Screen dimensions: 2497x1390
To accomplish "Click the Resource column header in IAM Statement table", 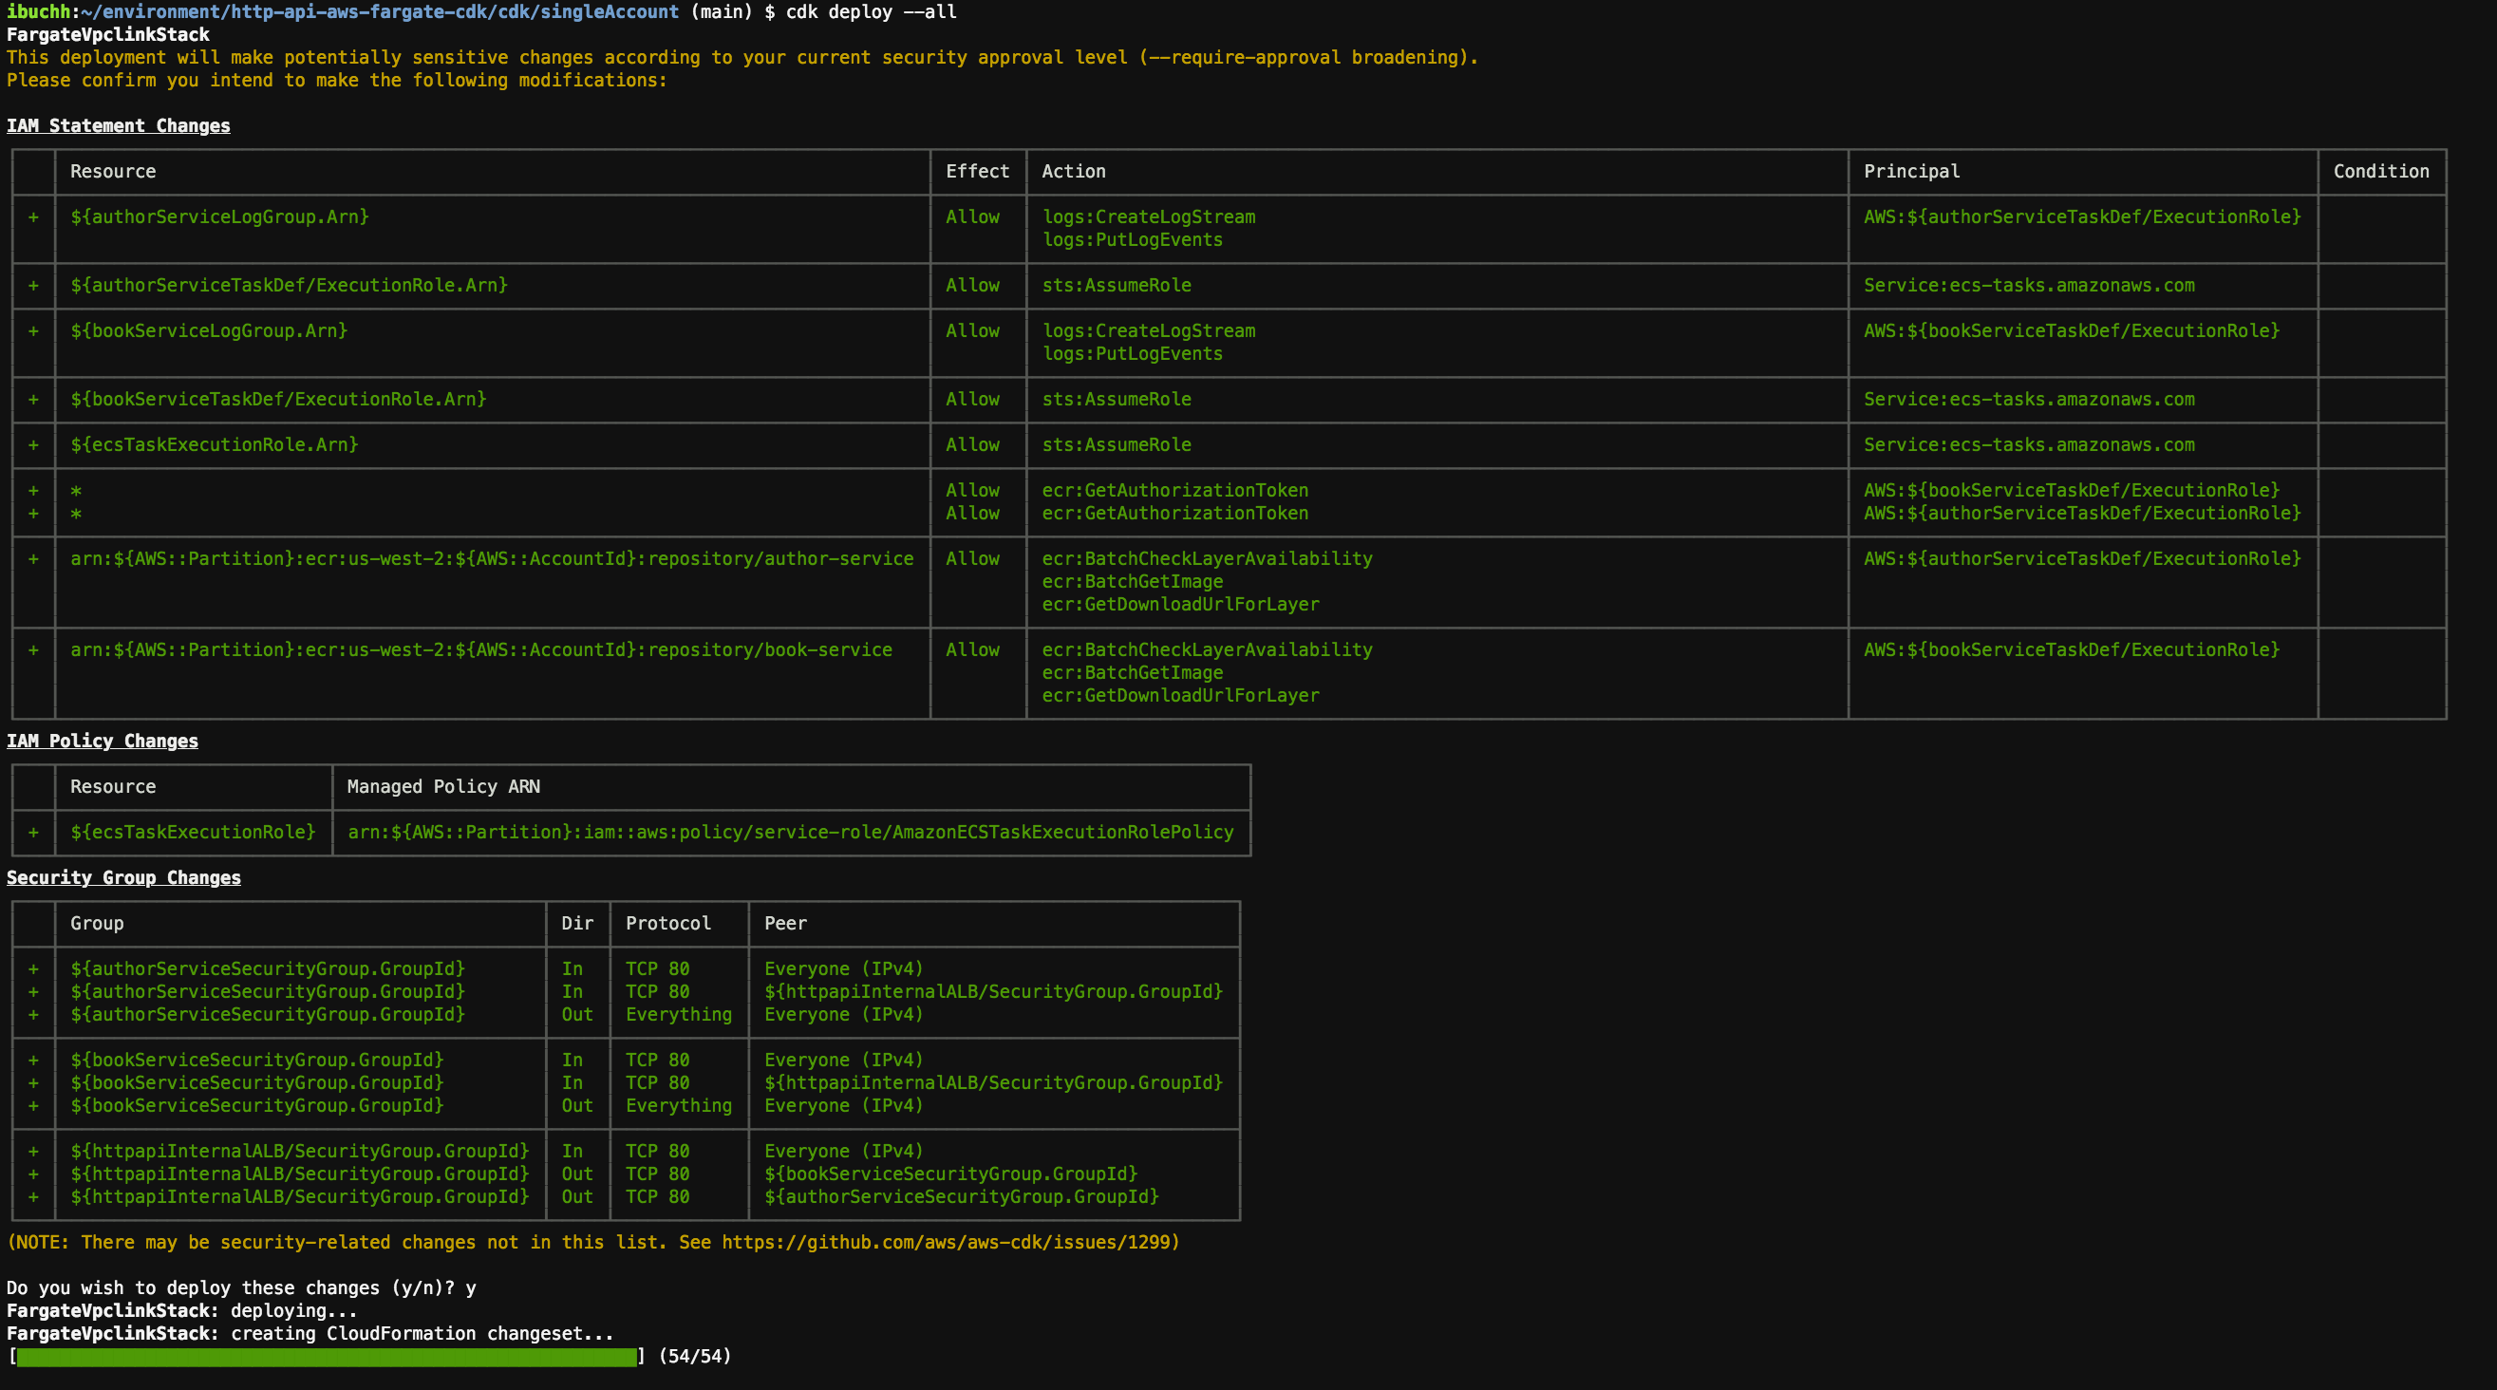I will point(112,172).
